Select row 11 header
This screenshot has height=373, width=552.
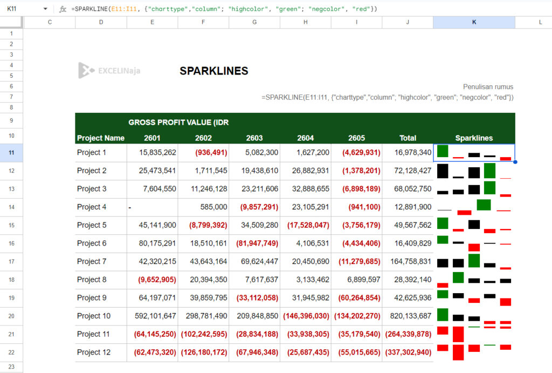coord(11,153)
